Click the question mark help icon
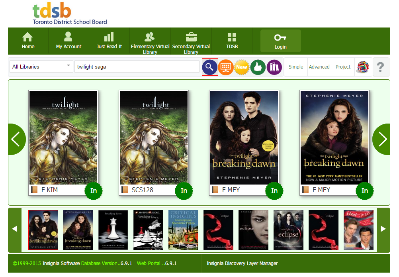The width and height of the screenshot is (399, 277). tap(381, 67)
